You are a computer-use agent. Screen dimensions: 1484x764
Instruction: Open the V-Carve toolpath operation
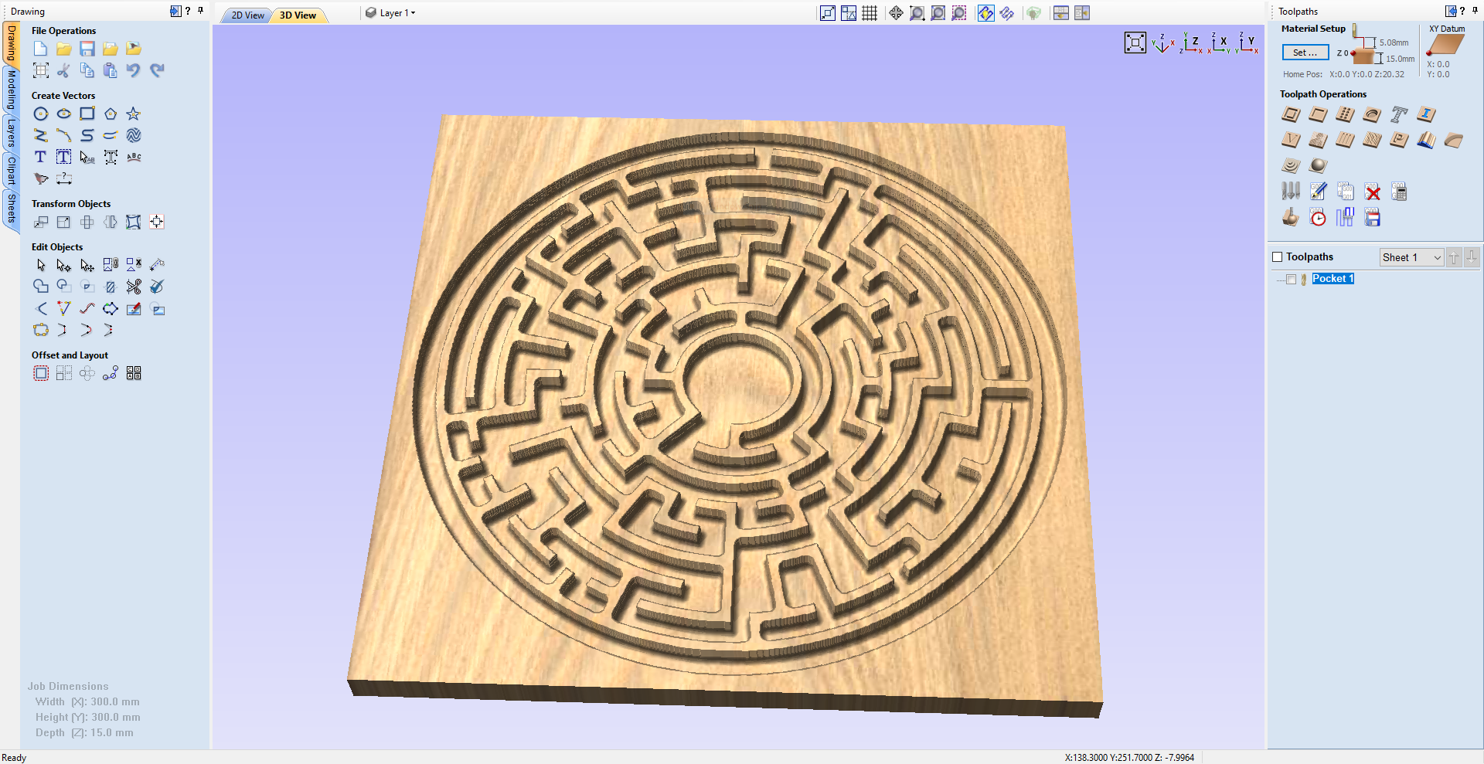1291,140
